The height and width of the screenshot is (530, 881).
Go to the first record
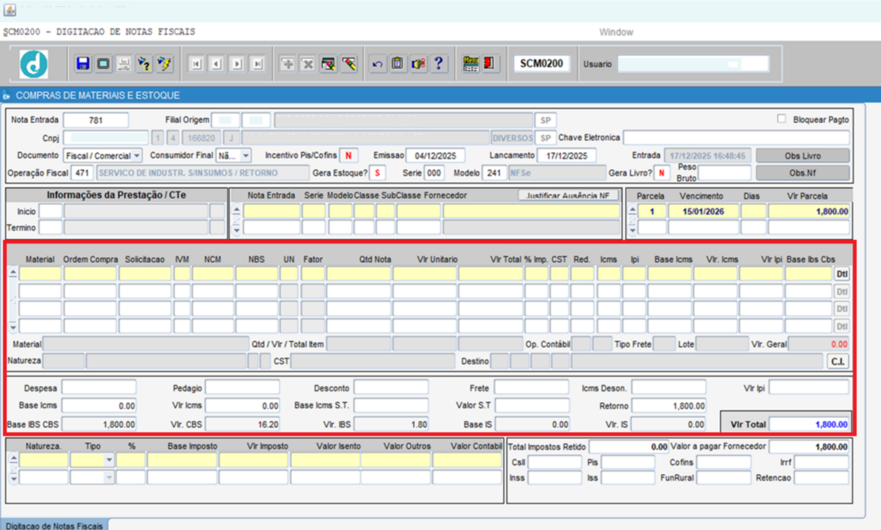[196, 64]
